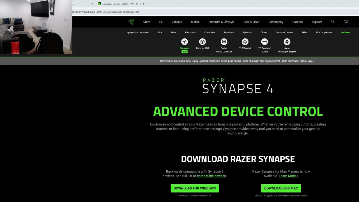Open the shopping cart icon
The width and height of the screenshot is (359, 202).
(346, 22)
